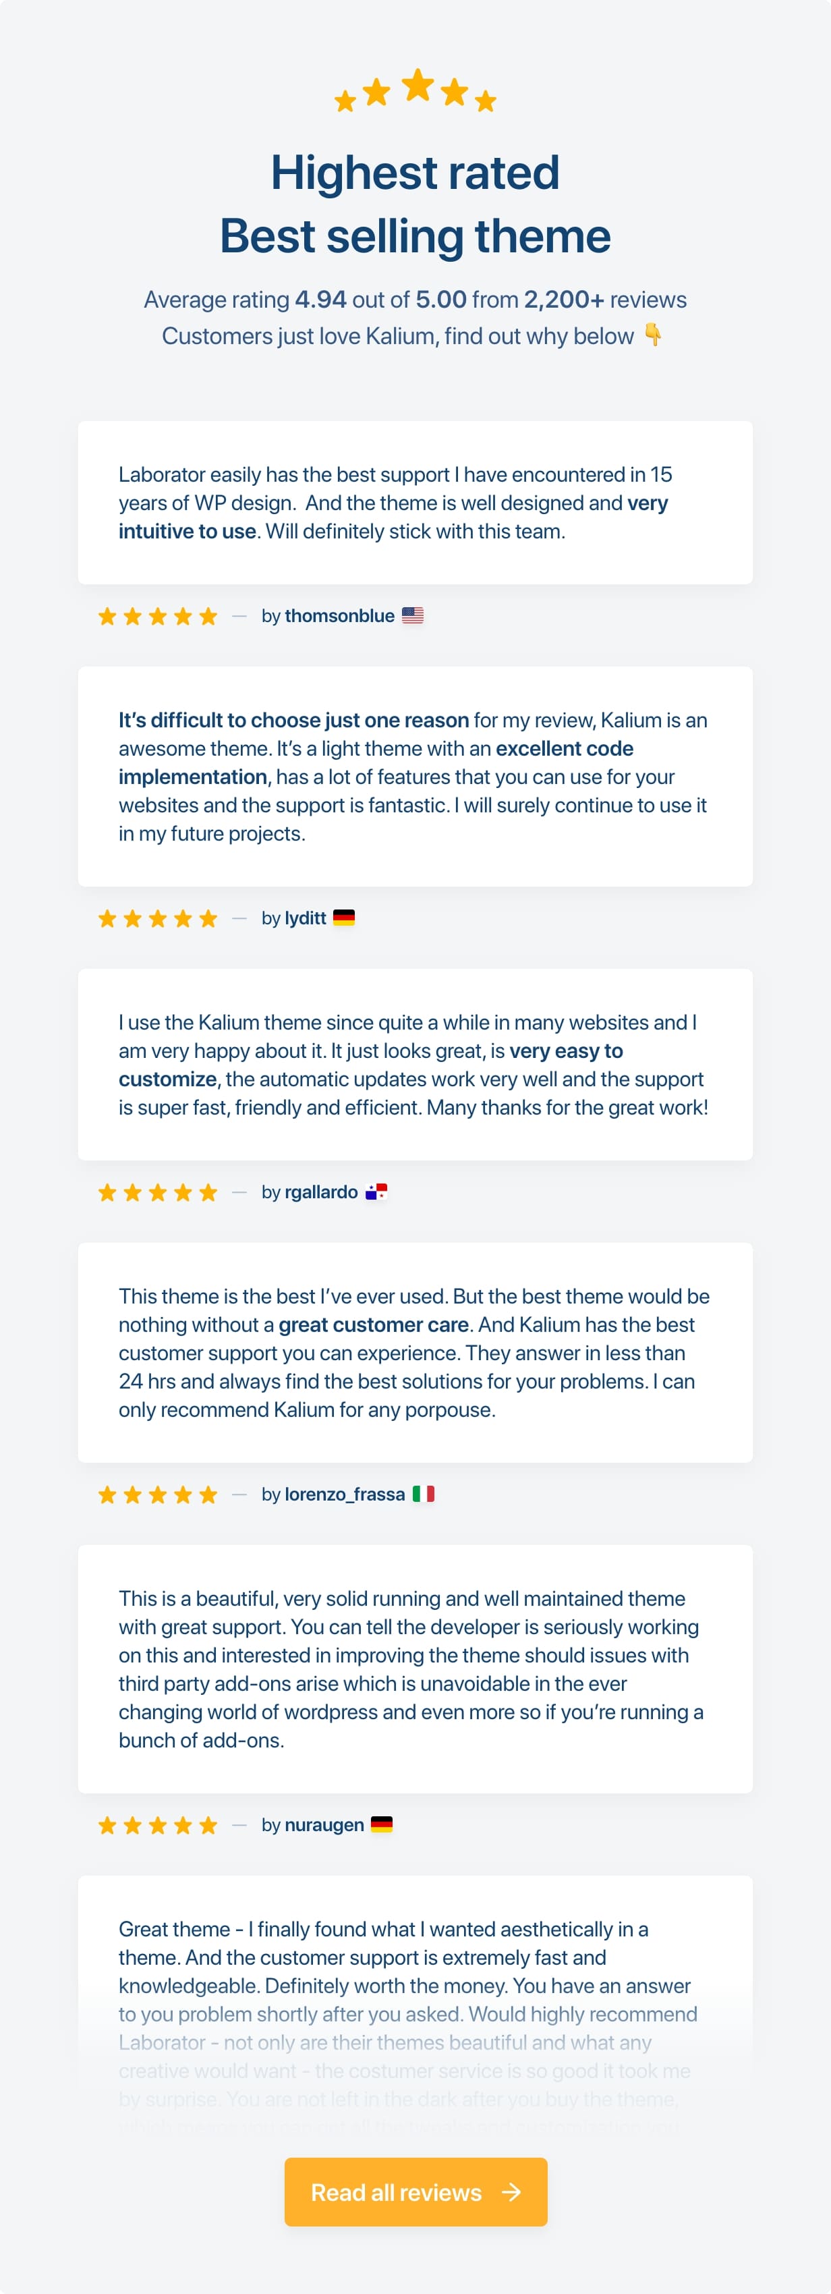Viewport: 831px width, 2294px height.
Task: Click the star rating next to rgallardo
Action: 158,1192
